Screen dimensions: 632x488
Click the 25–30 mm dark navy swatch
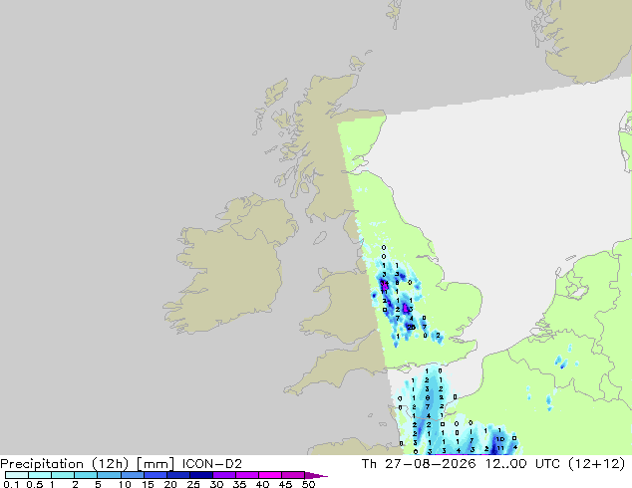pyautogui.click(x=200, y=475)
